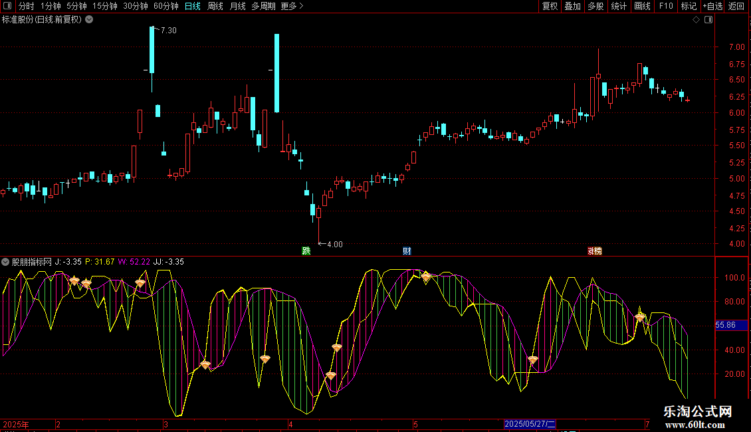
Task: Switch to 周线 weekly chart
Action: (215, 6)
